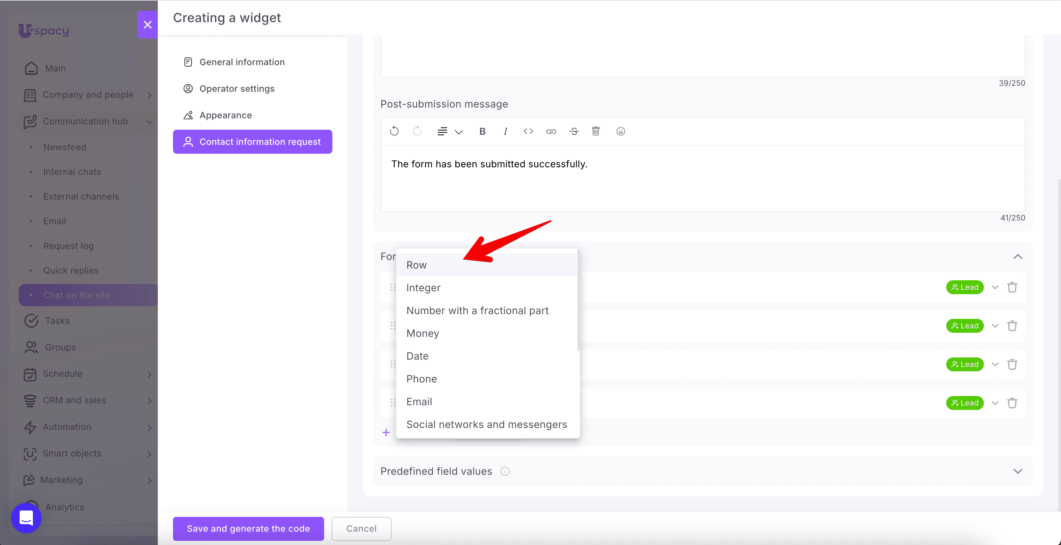Viewport: 1061px width, 545px height.
Task: Click the first Lead badge
Action: pos(965,287)
